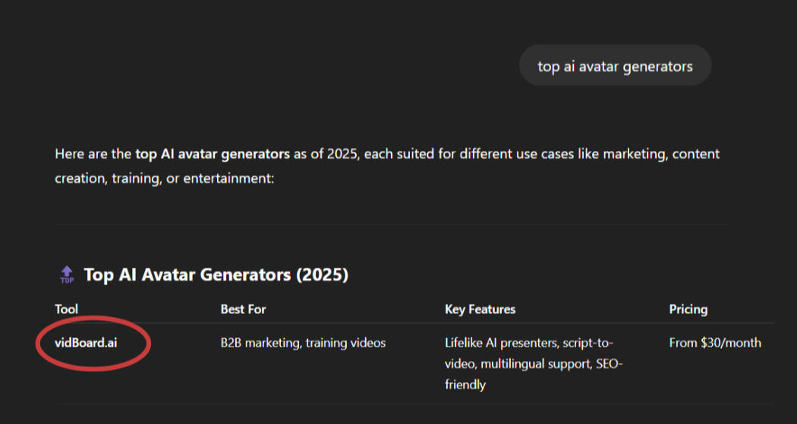Select the user message bubble 'top ai avatar generators'
Screen dimensions: 797x424
(x=615, y=66)
